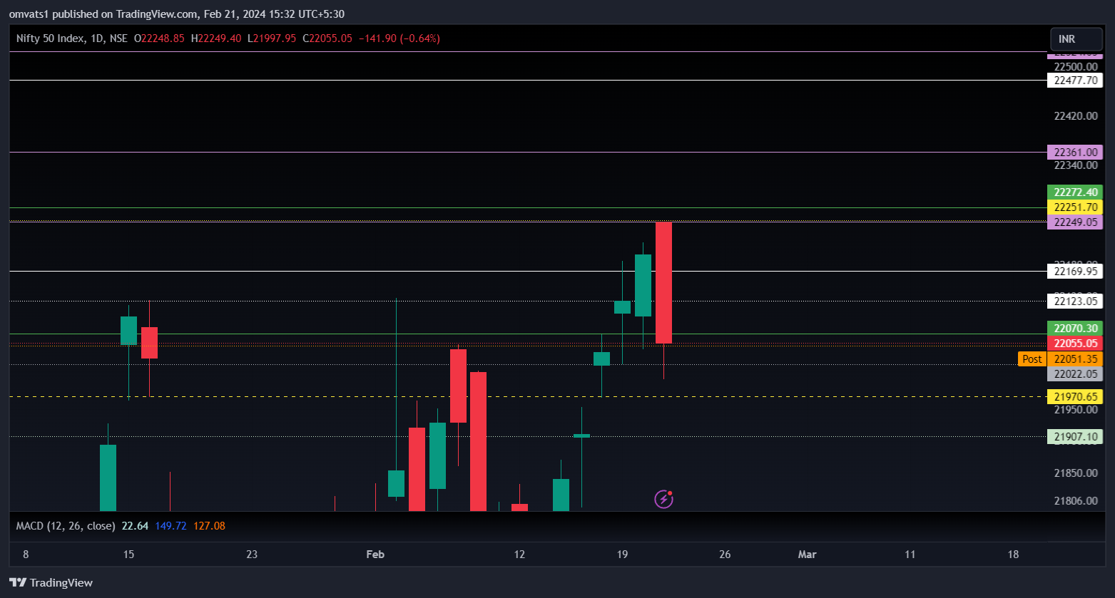Click the TradingView logo at the bottom
The image size is (1115, 598).
(51, 582)
